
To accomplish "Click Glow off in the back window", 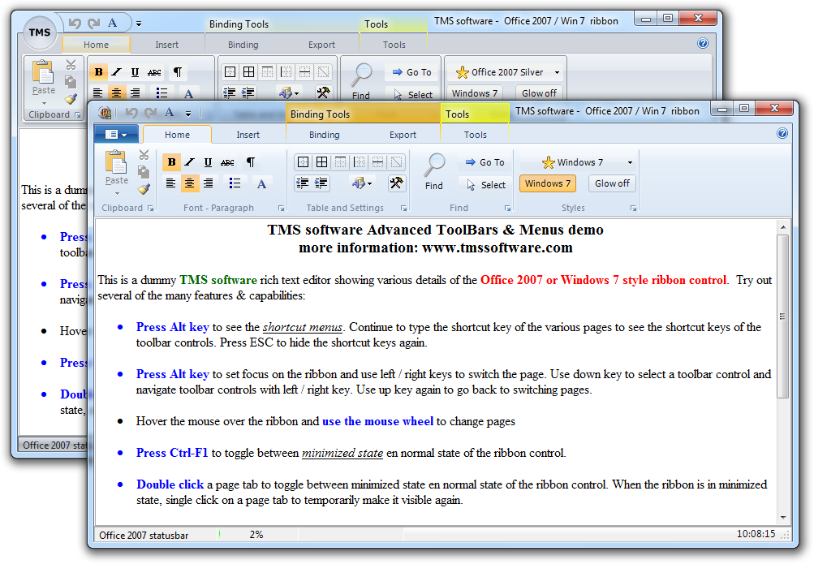I will coord(539,93).
